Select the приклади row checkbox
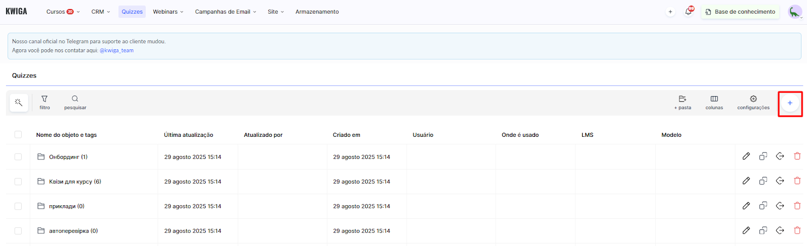The width and height of the screenshot is (807, 246). pyautogui.click(x=18, y=206)
